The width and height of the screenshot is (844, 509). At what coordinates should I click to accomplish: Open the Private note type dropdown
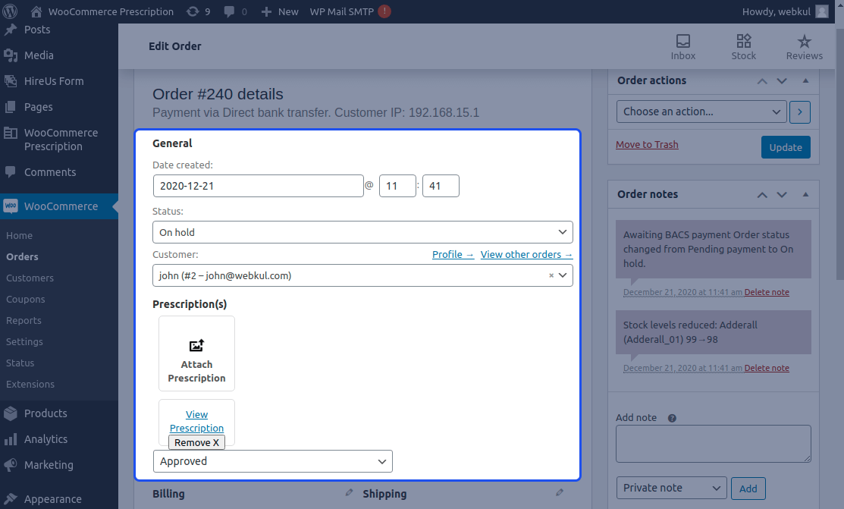point(671,488)
